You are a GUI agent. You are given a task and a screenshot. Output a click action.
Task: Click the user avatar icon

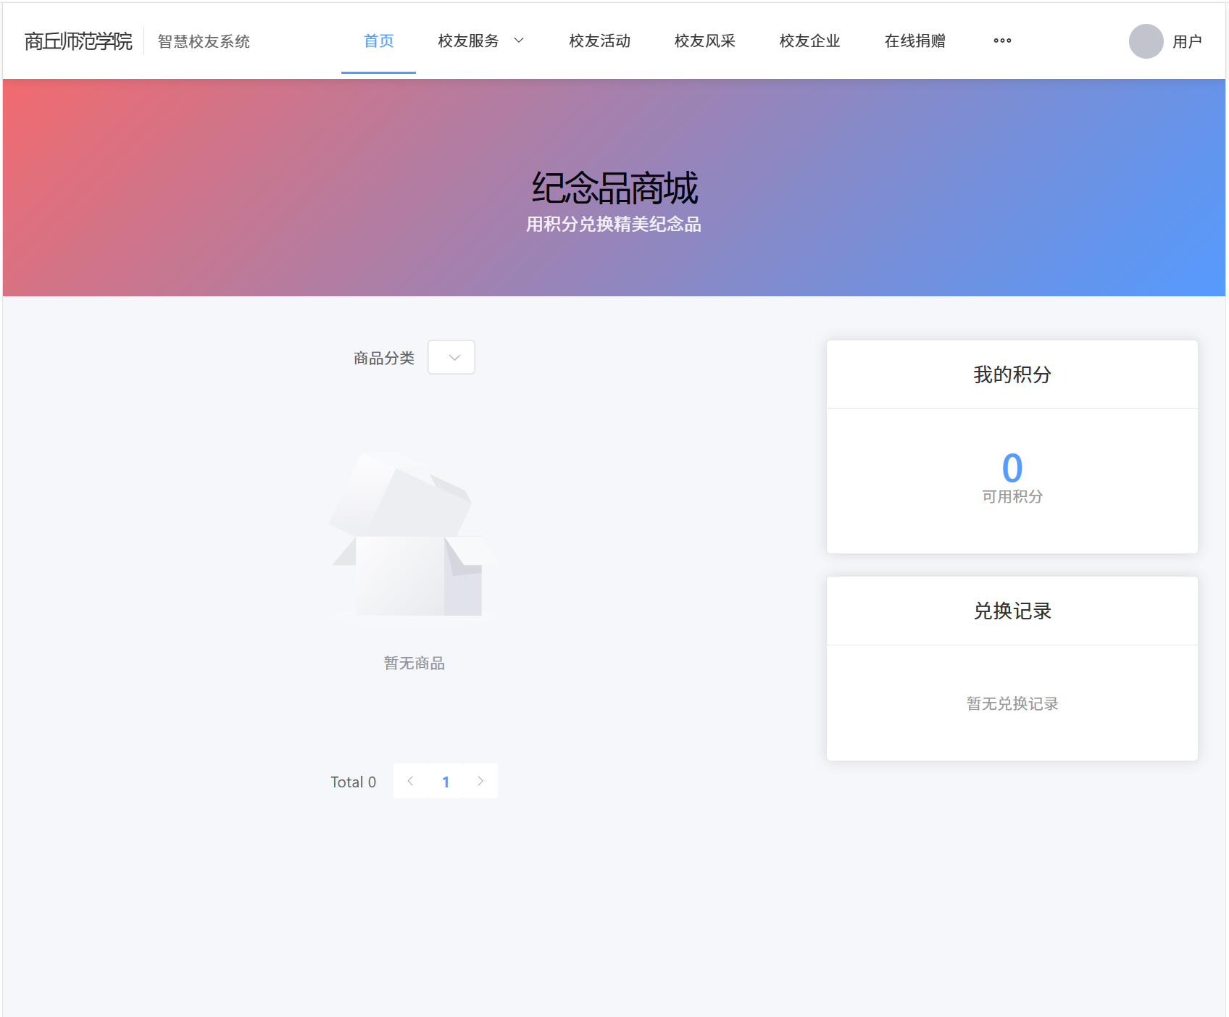point(1146,41)
